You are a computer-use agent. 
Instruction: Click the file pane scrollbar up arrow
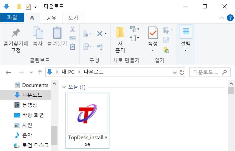point(231,84)
